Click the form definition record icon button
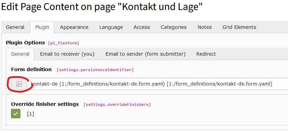 pos(19,84)
